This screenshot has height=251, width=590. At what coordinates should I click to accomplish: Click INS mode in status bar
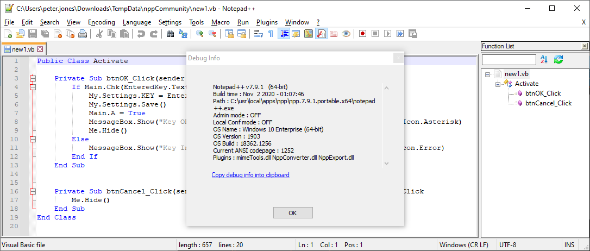569,245
